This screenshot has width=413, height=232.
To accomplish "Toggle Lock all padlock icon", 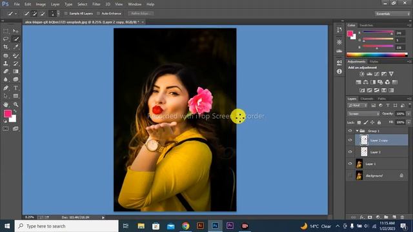I will [379, 122].
